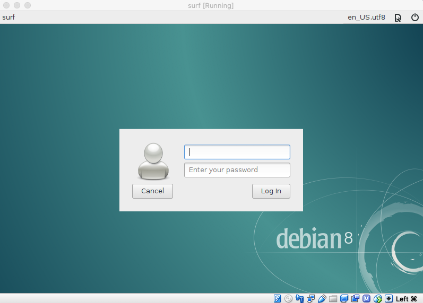Image resolution: width=423 pixels, height=303 pixels.
Task: Open the shared folders status icon
Action: pyautogui.click(x=333, y=298)
